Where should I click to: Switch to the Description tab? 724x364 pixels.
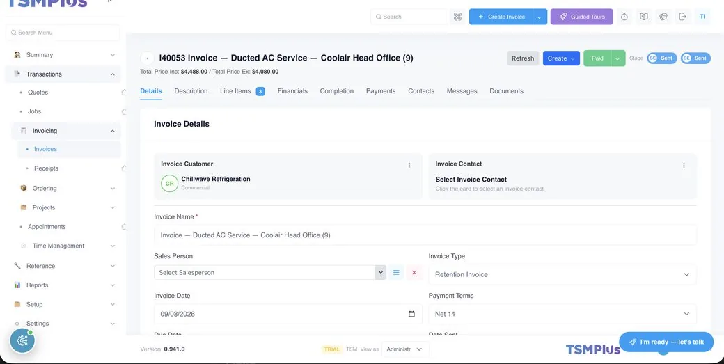(191, 91)
